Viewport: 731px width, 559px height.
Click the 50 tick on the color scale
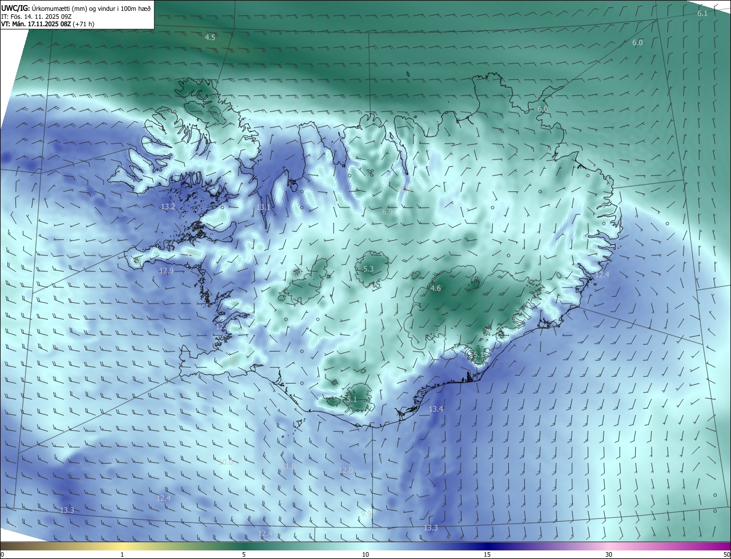726,554
